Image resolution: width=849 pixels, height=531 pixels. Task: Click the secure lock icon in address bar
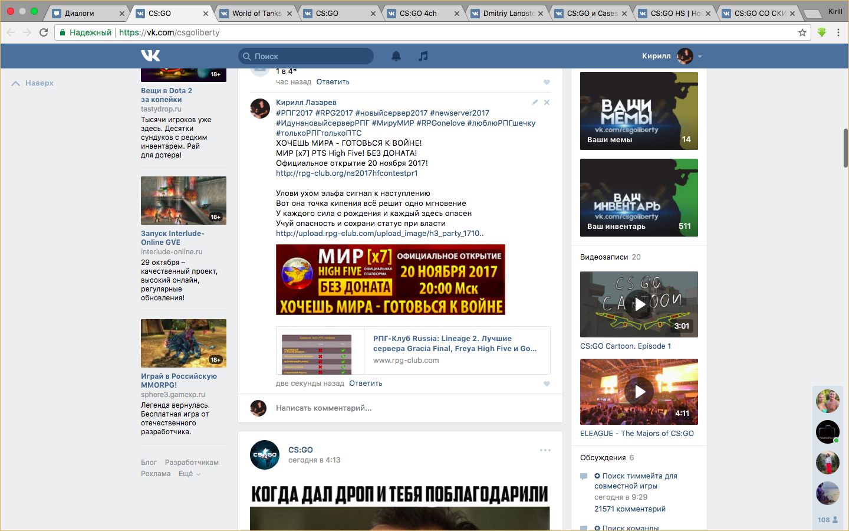[x=62, y=32]
